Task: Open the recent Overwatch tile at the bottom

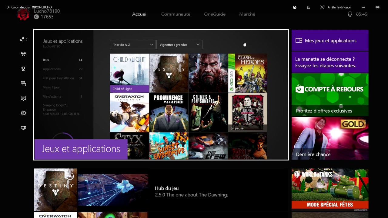Action: (55, 215)
